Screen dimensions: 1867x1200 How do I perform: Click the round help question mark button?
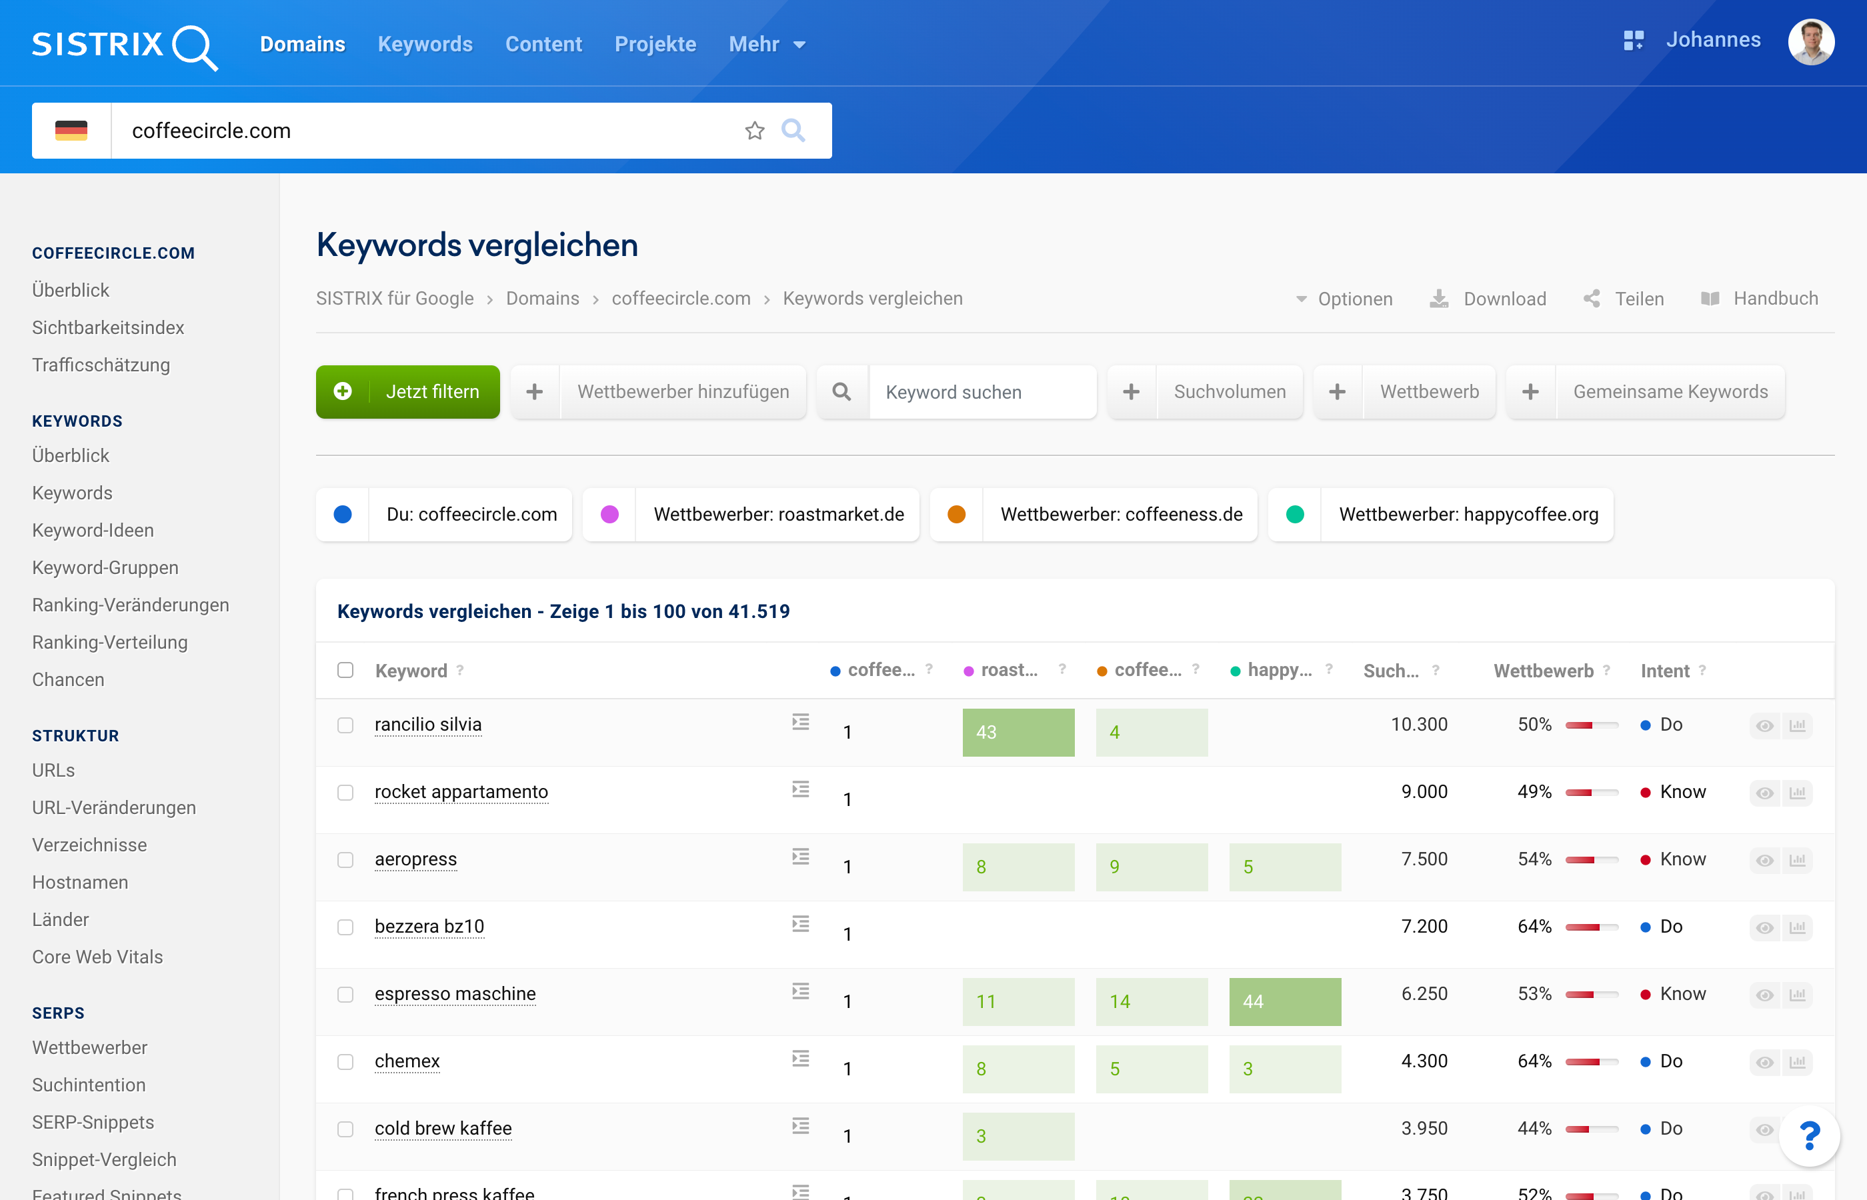point(1810,1136)
